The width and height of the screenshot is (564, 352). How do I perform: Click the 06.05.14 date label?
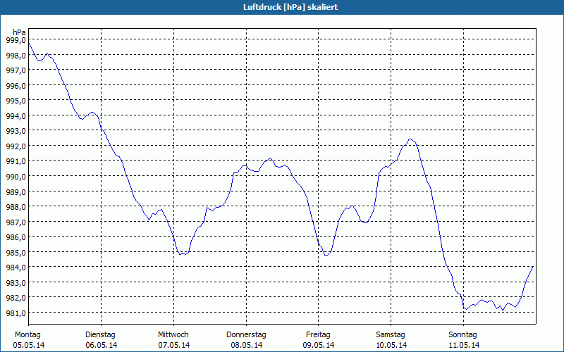(x=102, y=346)
